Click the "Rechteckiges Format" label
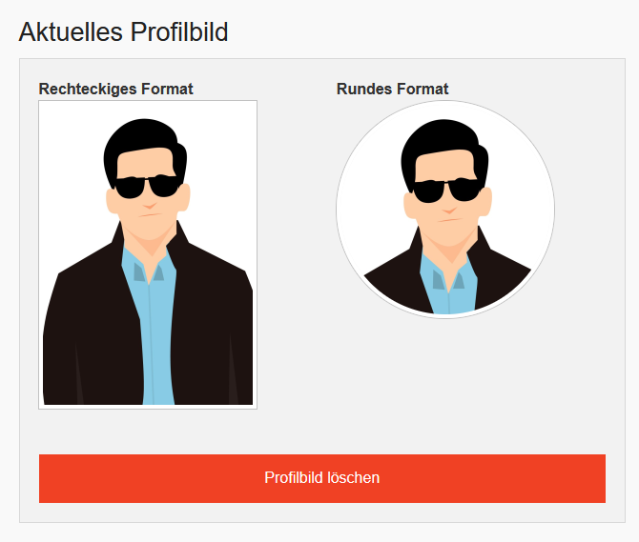 115,90
